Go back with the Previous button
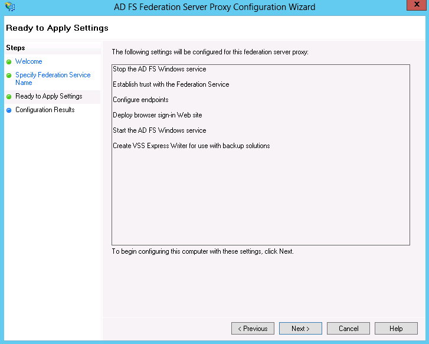 point(253,329)
